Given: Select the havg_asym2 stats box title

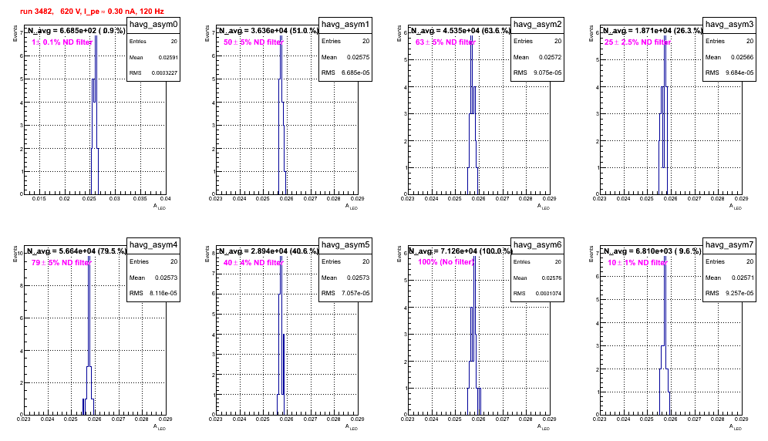Looking at the screenshot, I should (537, 25).
